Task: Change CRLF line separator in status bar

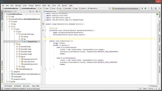Action: click(146, 89)
